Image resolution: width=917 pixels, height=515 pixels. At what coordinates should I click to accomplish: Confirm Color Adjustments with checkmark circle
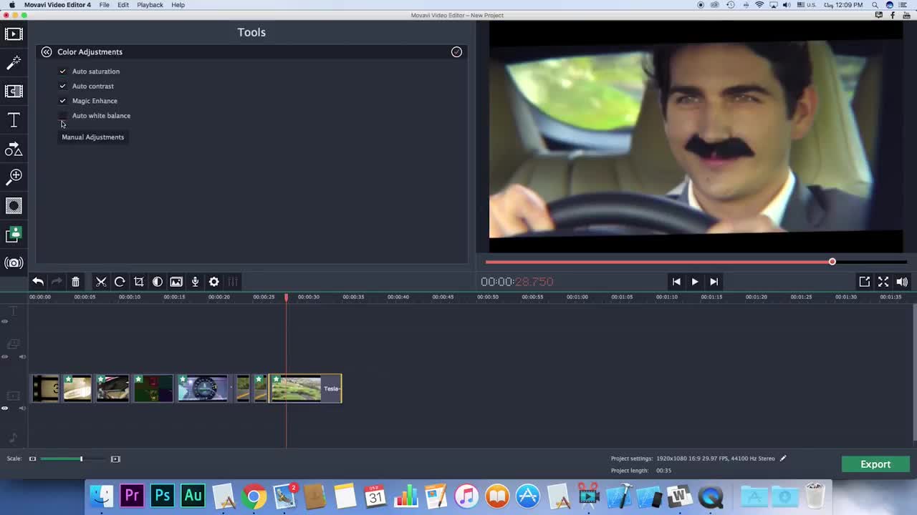click(456, 51)
